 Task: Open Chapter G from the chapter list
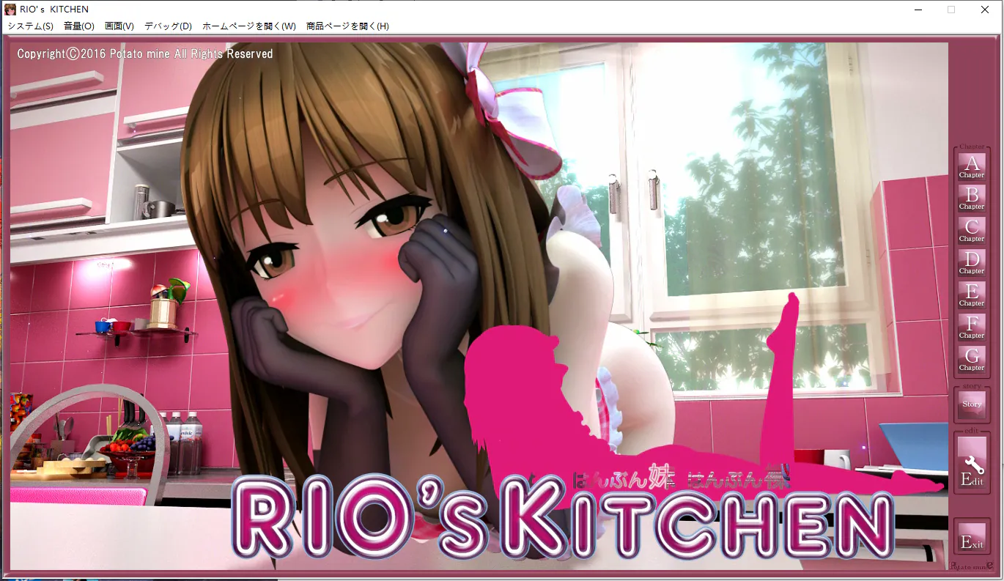972,360
